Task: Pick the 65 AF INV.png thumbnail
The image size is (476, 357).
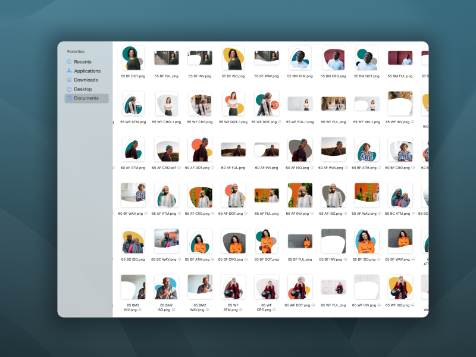Action: pyautogui.click(x=300, y=195)
